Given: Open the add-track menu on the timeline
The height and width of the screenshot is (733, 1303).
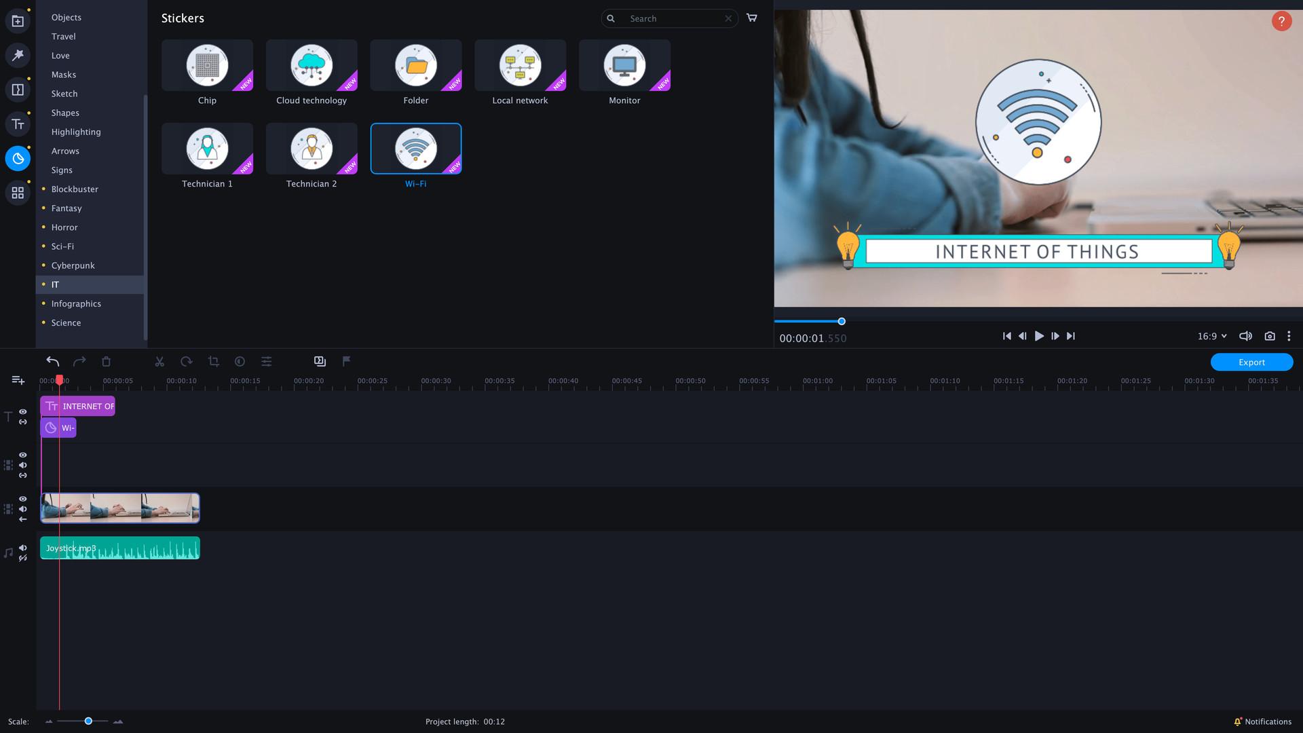Looking at the screenshot, I should 17,380.
